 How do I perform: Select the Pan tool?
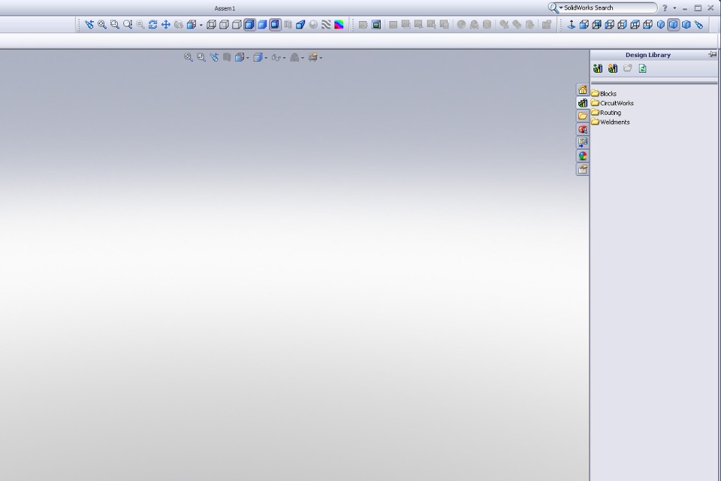click(165, 24)
